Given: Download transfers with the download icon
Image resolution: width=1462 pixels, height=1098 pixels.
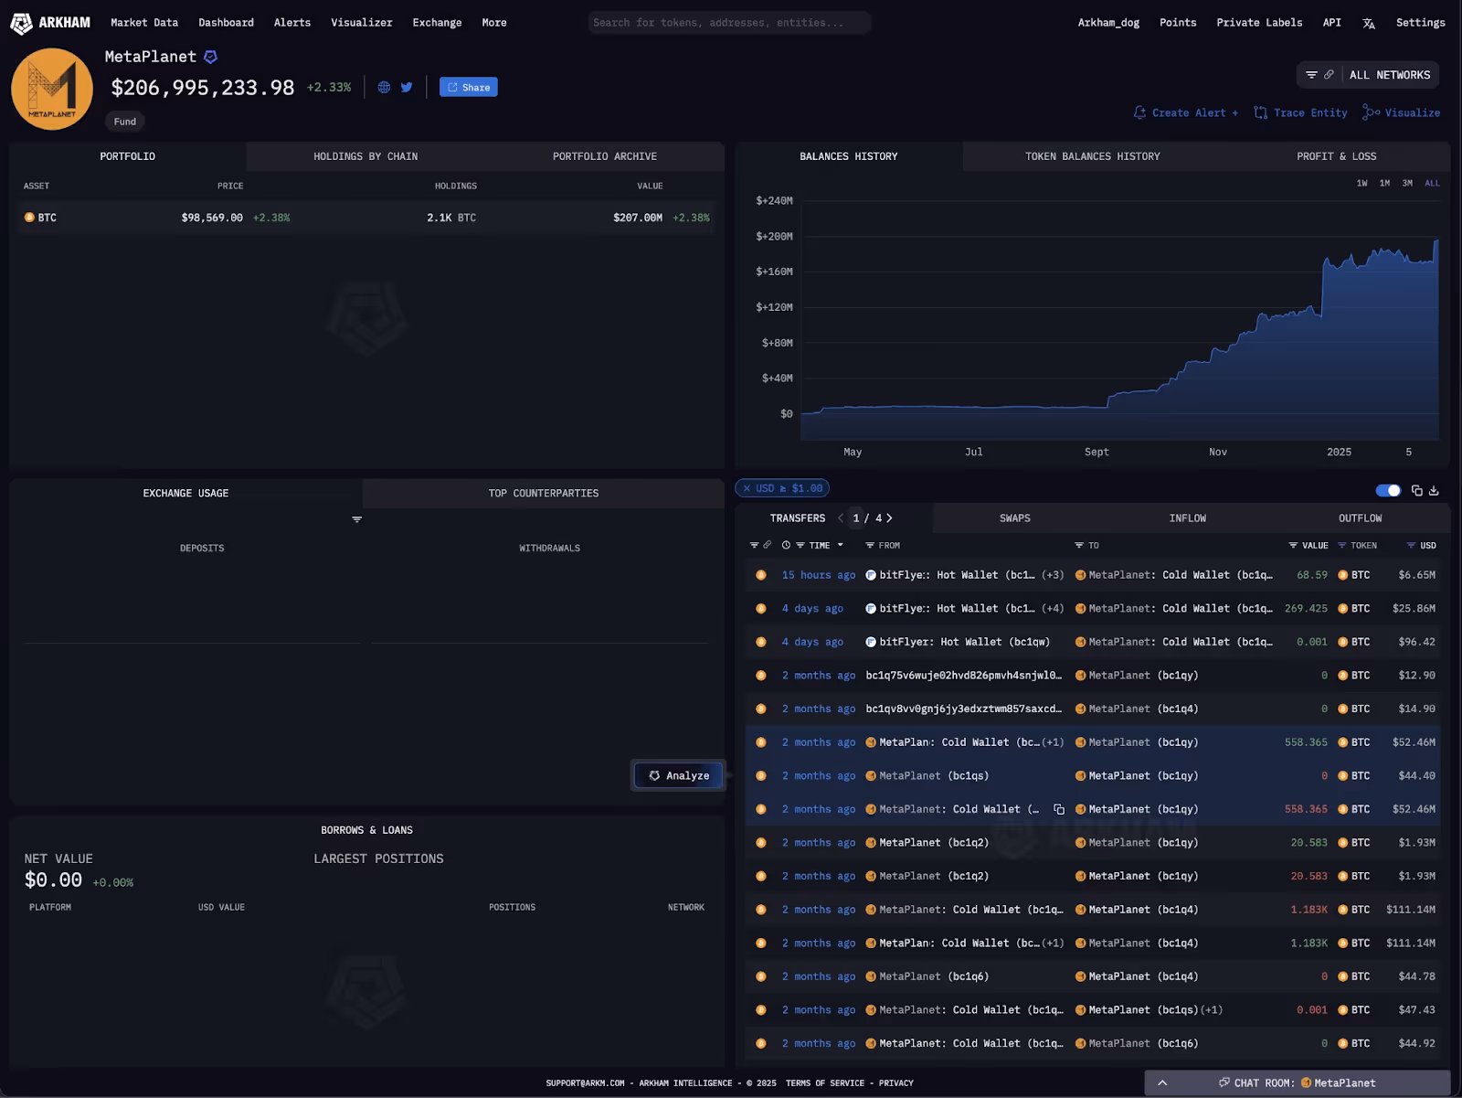Looking at the screenshot, I should click(1434, 491).
